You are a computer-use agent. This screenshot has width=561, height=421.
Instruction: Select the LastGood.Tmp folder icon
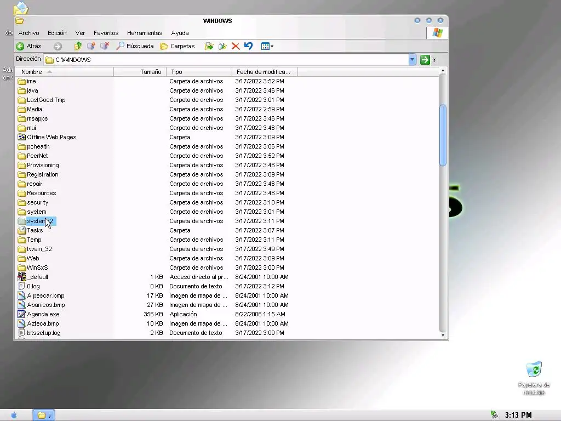tap(22, 100)
